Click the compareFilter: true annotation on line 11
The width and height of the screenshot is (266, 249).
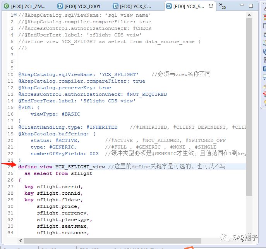tap(82, 81)
